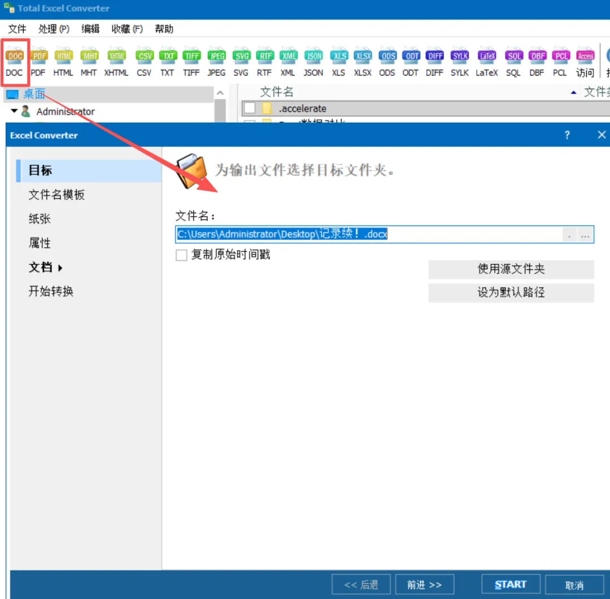This screenshot has width=610, height=599.
Task: Select the JPEG format icon
Action: coord(216,62)
